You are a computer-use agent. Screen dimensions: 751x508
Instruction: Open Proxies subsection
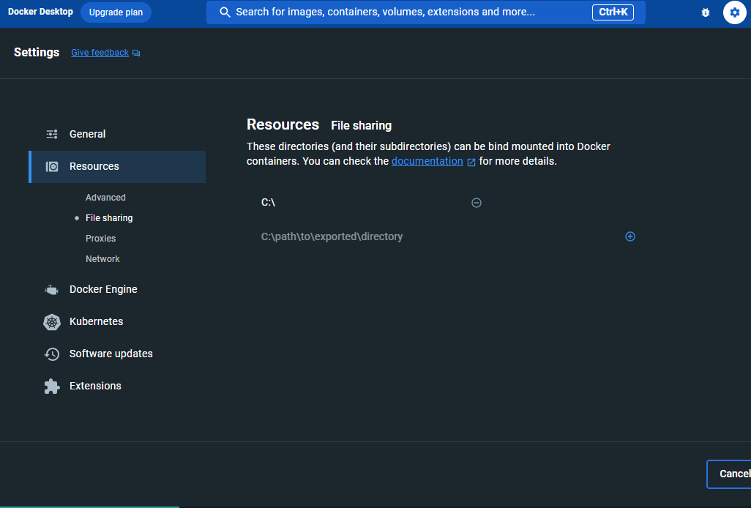point(100,239)
